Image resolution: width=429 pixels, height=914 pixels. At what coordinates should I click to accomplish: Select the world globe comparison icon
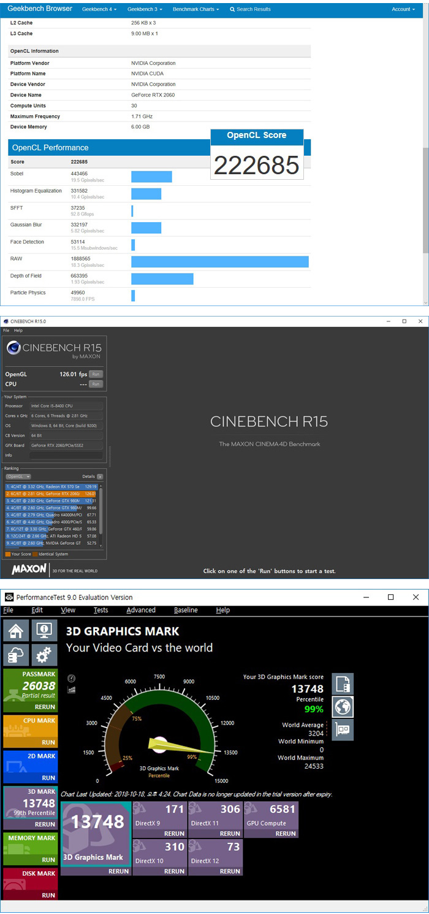[343, 707]
